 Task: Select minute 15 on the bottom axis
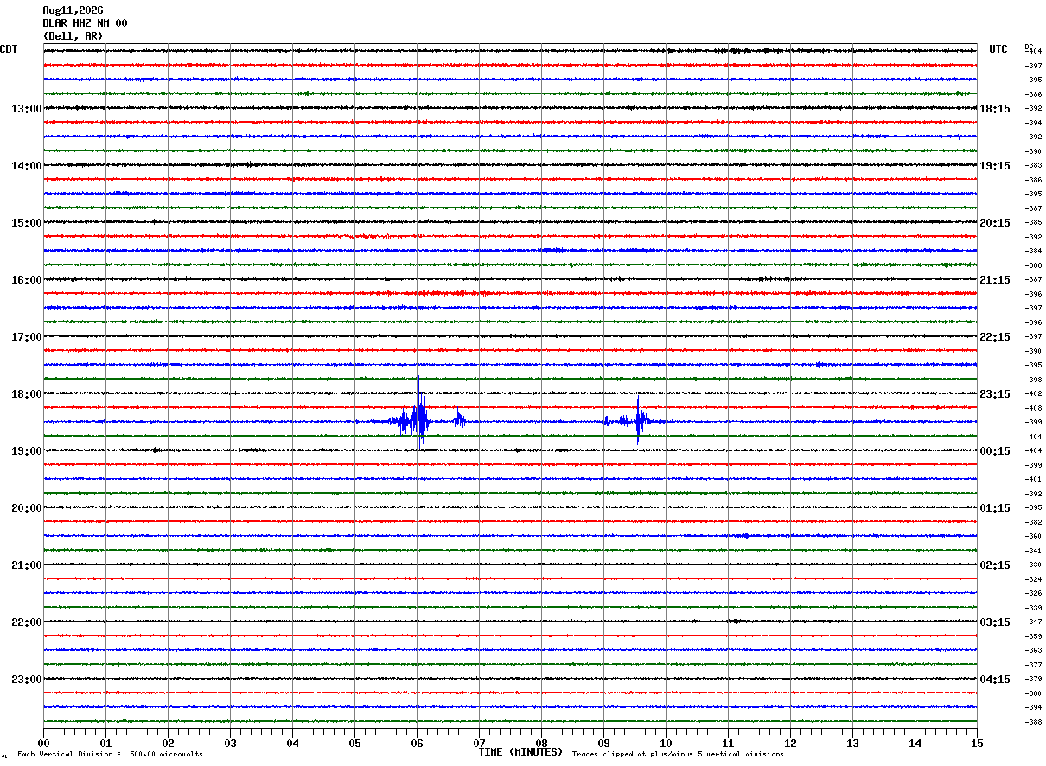[x=977, y=743]
